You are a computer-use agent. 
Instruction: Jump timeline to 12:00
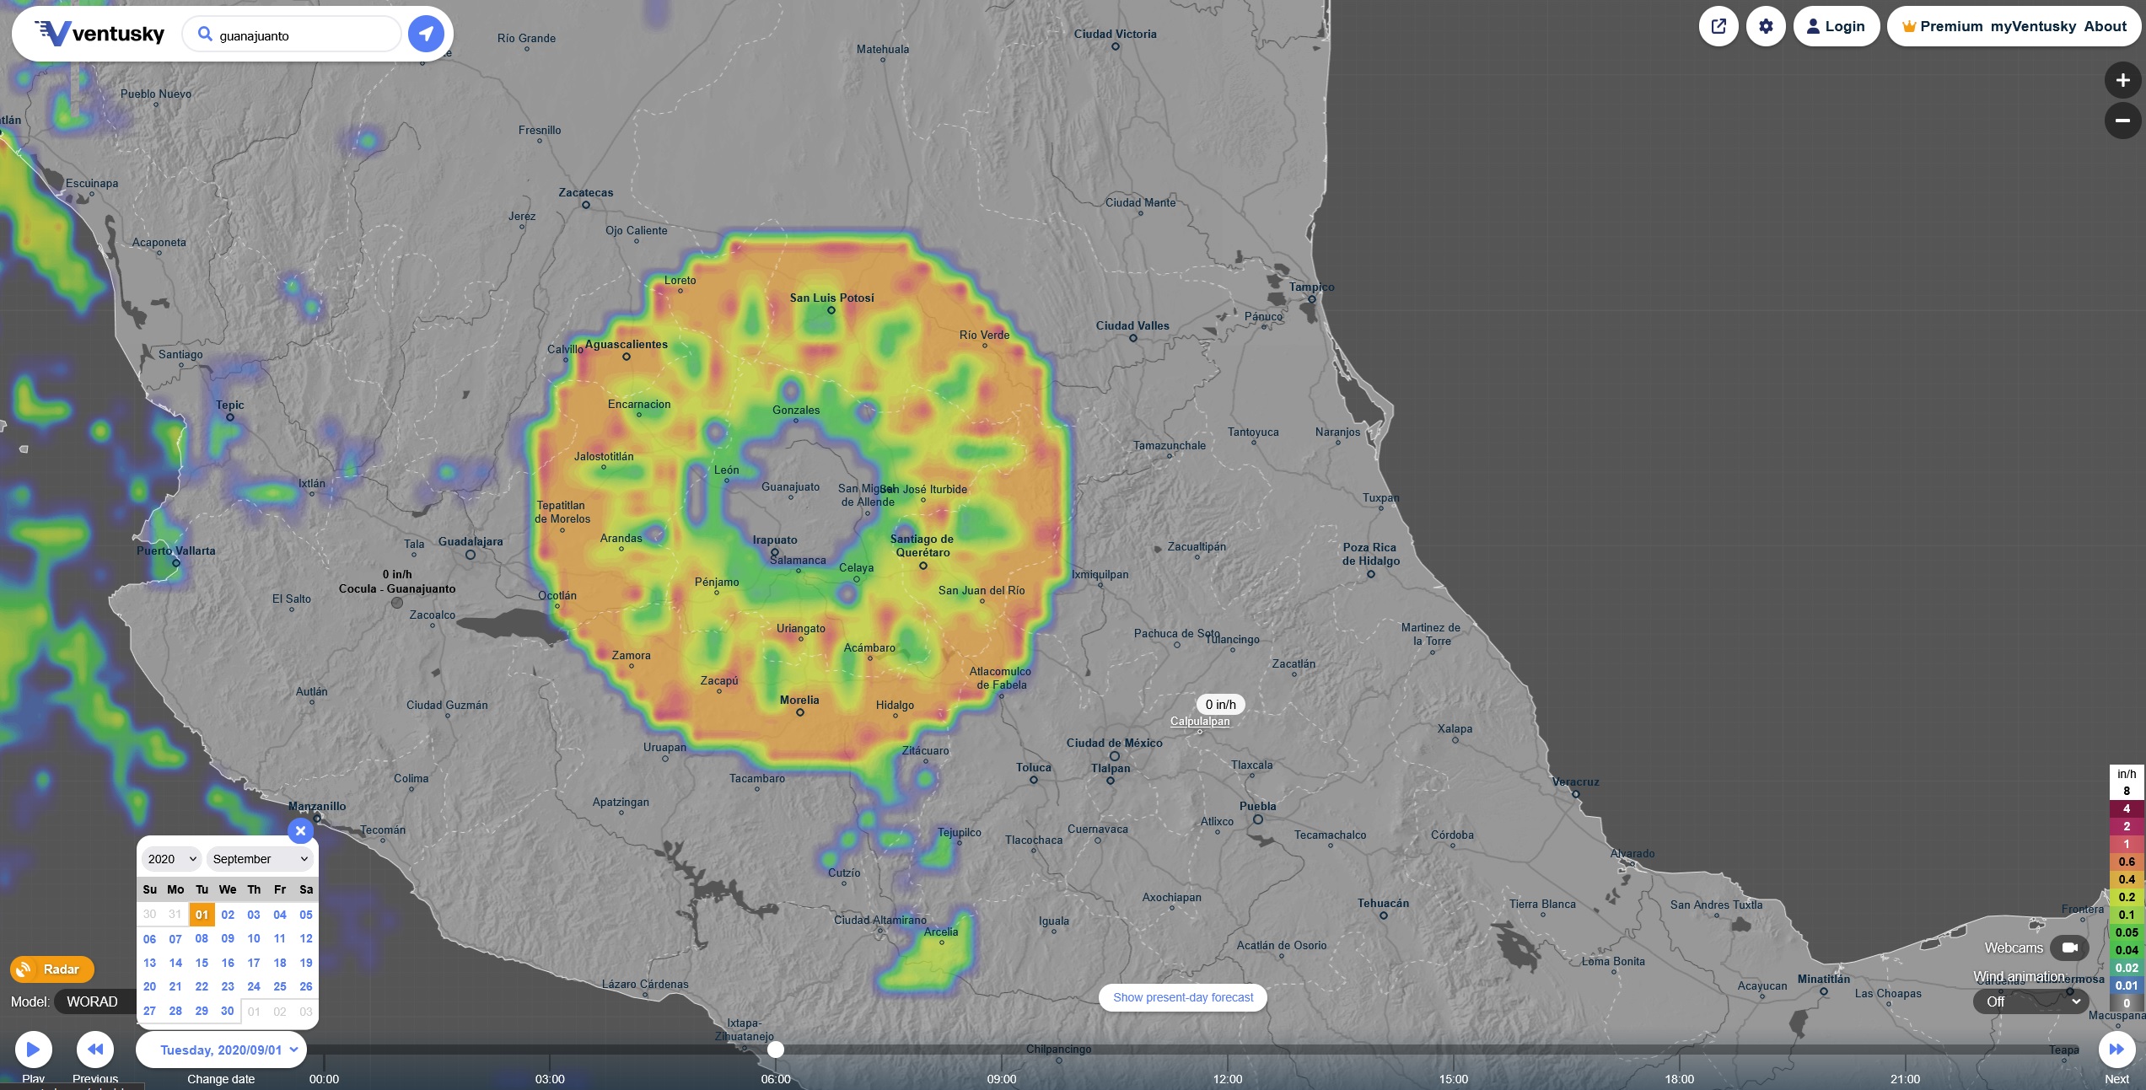coord(1228,1079)
